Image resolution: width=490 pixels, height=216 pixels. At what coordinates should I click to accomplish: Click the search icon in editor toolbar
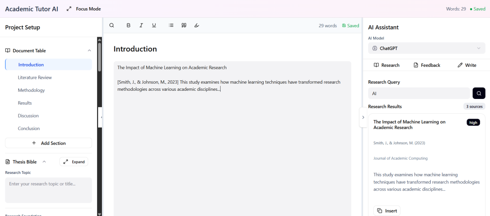111,25
